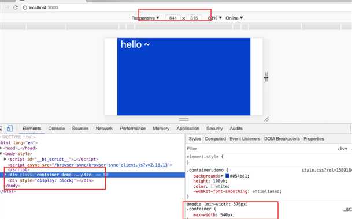Open the Memory tab

tap(161, 129)
